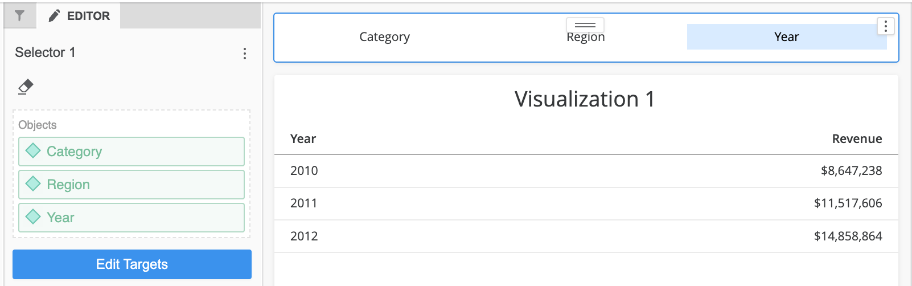Open the filter panel tab

tap(20, 16)
